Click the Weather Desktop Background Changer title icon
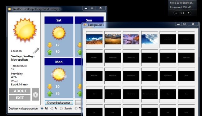 [10, 9]
